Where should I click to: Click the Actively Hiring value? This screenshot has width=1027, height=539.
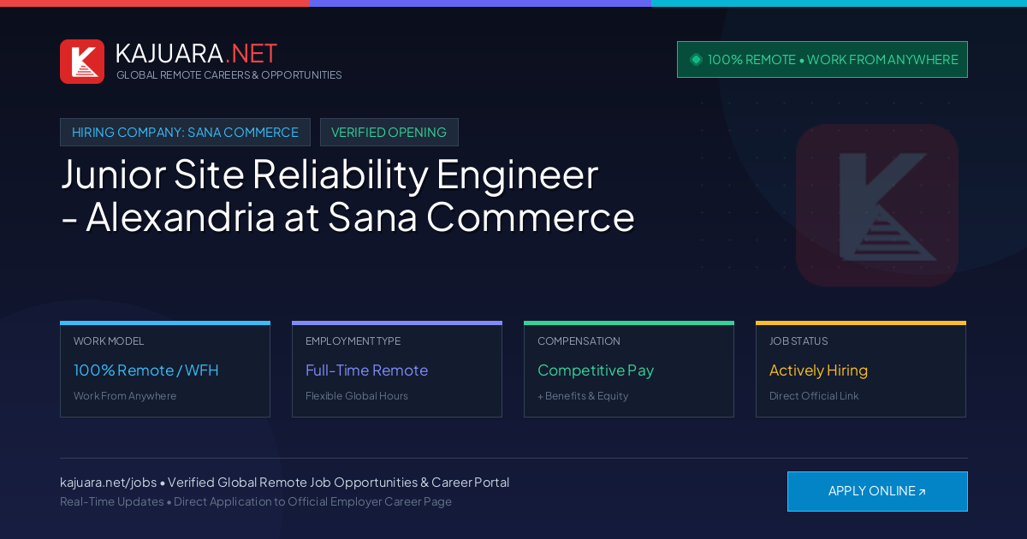818,370
